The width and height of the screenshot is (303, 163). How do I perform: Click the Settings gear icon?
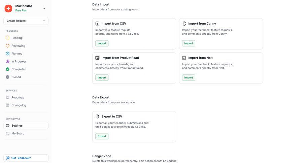(x=8, y=126)
